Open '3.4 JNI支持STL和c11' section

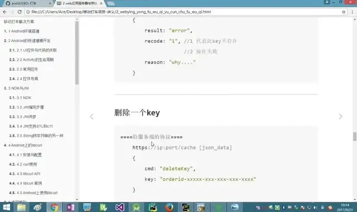pos(31,126)
